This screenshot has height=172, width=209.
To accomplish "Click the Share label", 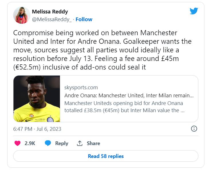I will pos(93,143).
